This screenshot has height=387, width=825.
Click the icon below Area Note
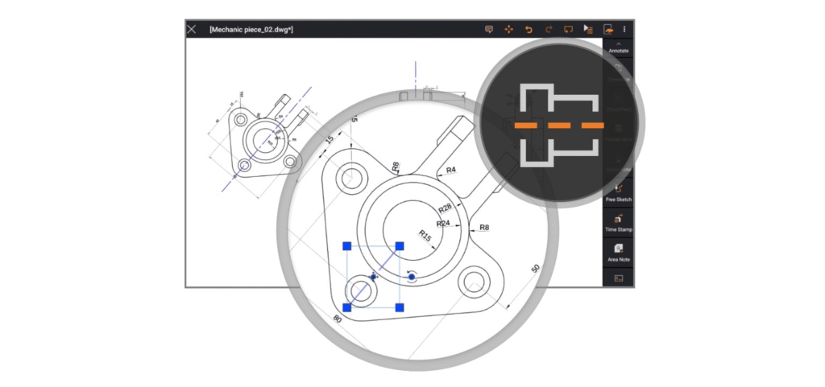click(618, 278)
